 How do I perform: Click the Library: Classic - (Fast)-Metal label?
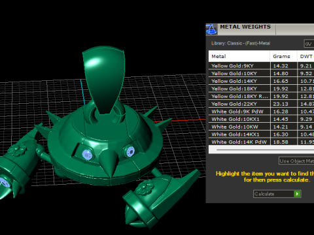coord(241,43)
